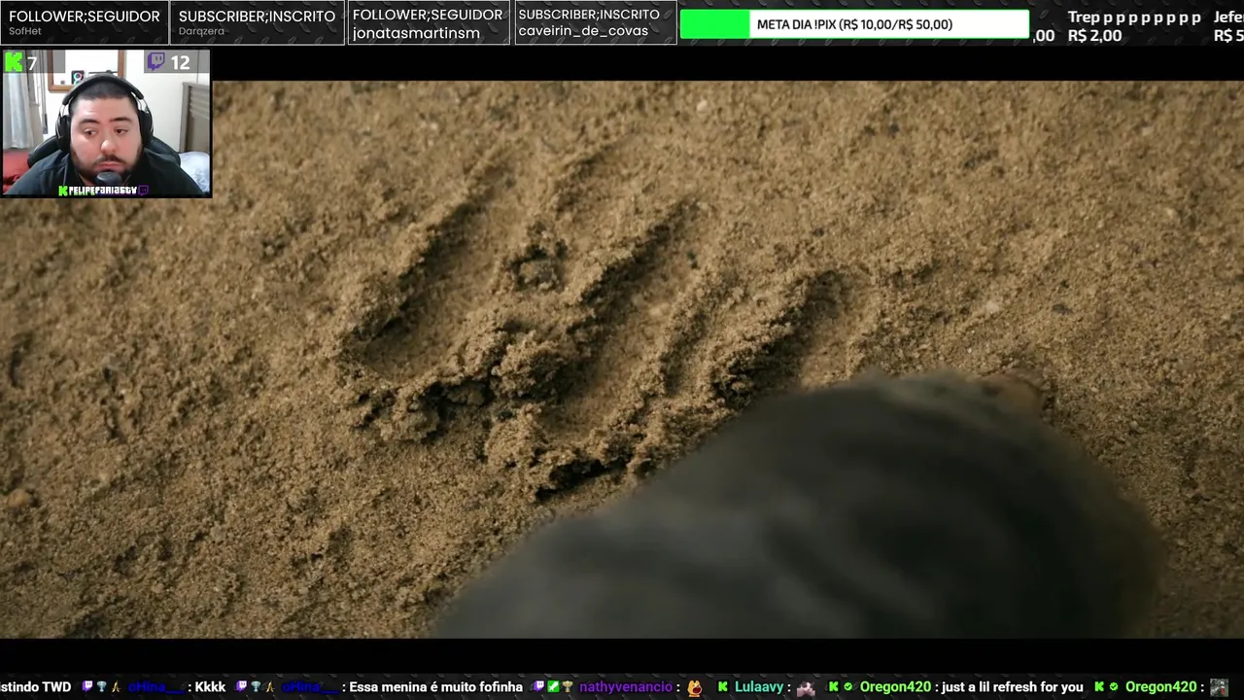1244x700 pixels.
Task: Click the META DIA !PIX goal progress bar
Action: point(854,24)
